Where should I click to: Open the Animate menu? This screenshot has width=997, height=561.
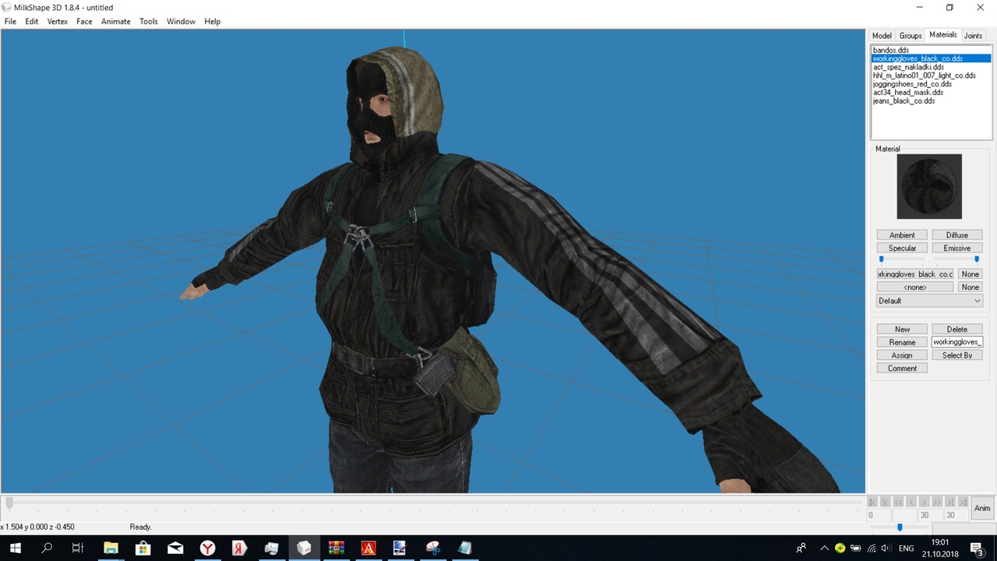[115, 21]
